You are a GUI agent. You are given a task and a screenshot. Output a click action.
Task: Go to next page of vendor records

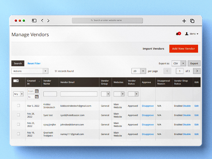coord(197,71)
